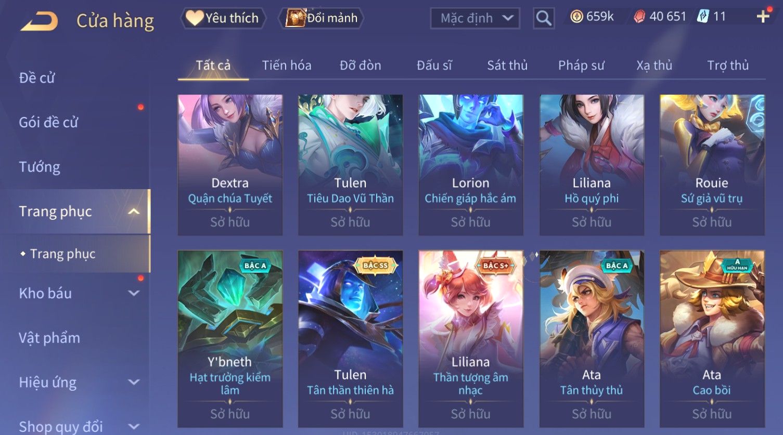Open the Mặc định sort dropdown

coord(475,18)
